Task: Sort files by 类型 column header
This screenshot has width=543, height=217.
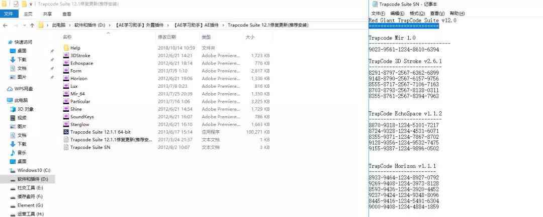Action: [207, 37]
